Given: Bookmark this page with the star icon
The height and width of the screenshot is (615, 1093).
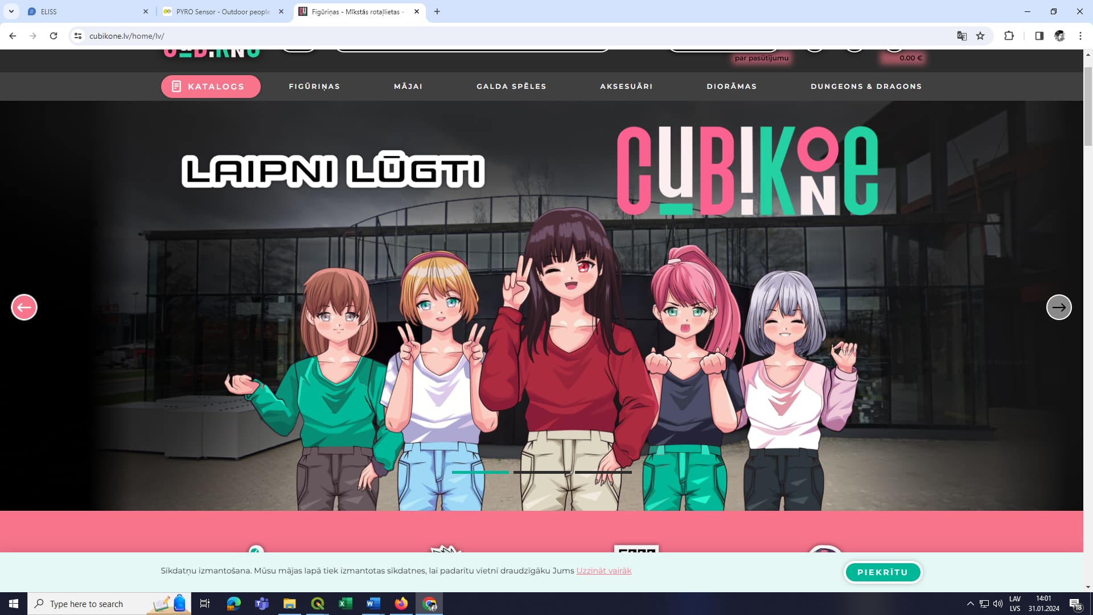Looking at the screenshot, I should (980, 36).
